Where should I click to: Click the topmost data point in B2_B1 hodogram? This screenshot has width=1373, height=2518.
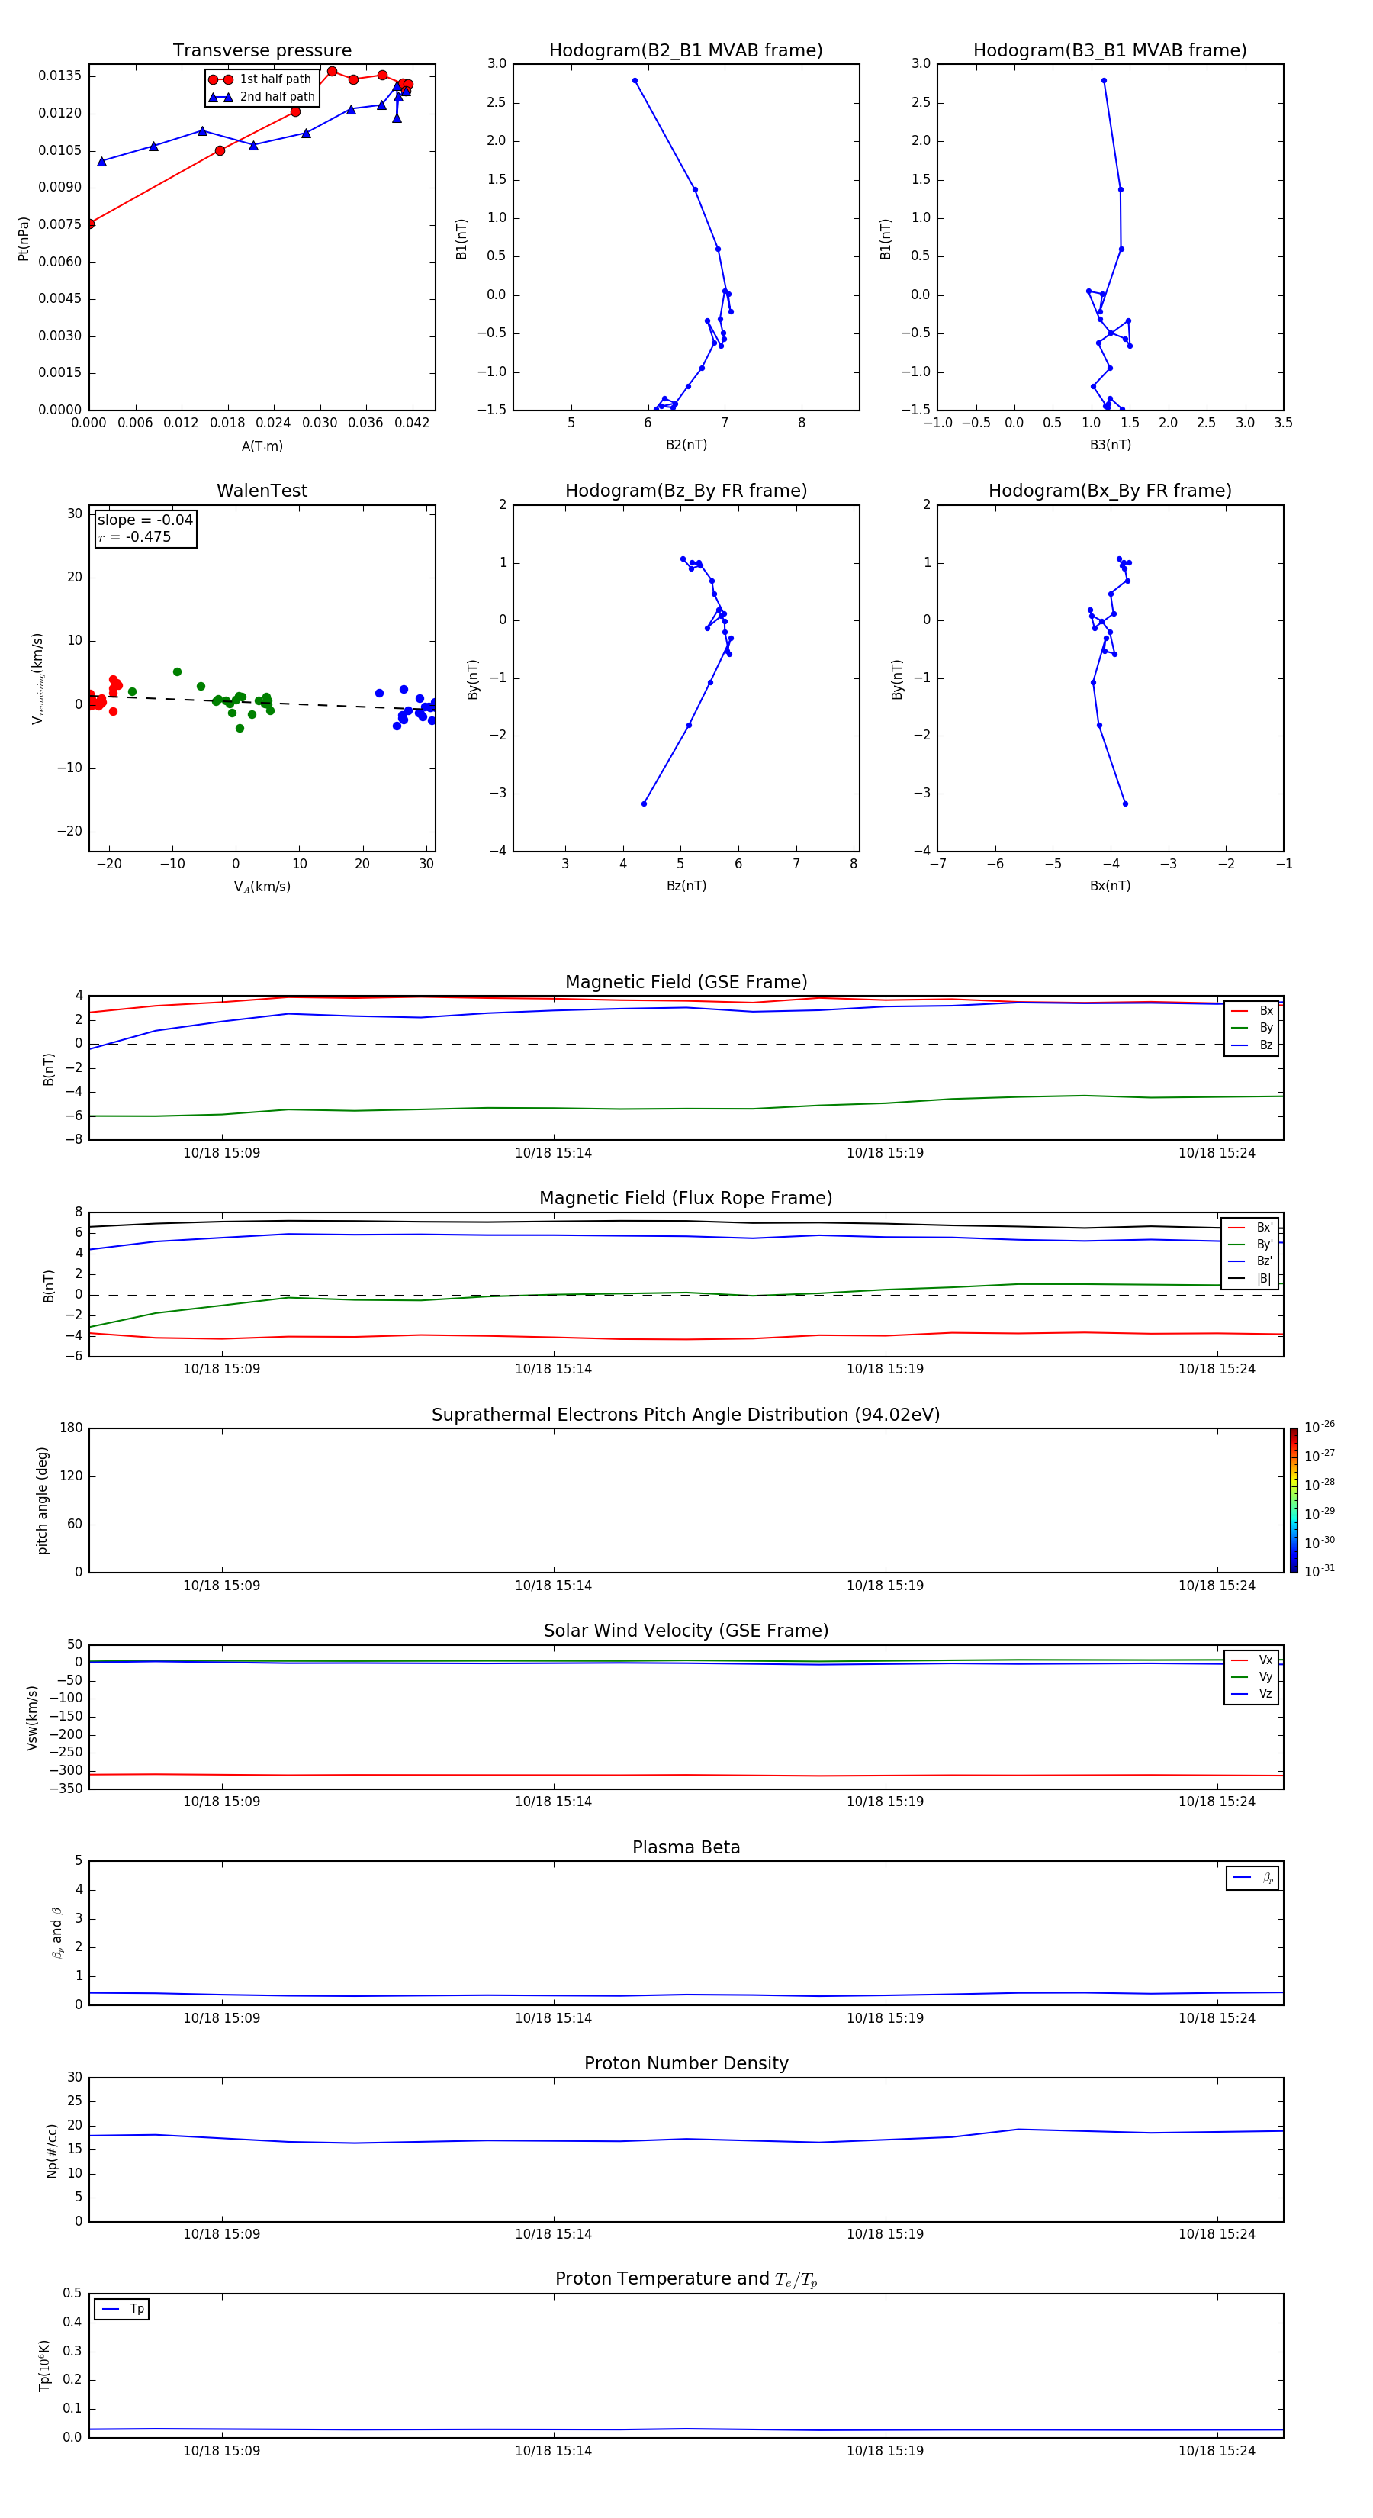635,81
